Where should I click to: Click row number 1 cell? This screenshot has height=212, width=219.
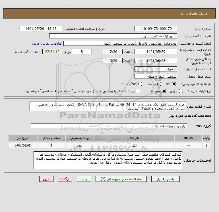[206, 145]
